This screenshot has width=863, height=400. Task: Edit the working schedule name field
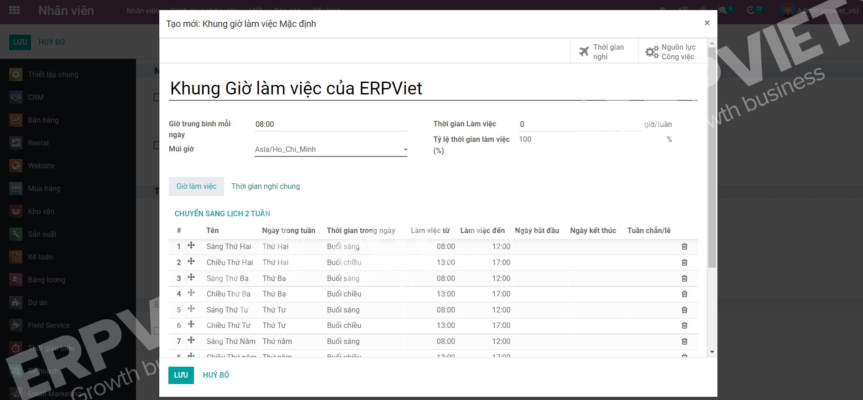434,88
